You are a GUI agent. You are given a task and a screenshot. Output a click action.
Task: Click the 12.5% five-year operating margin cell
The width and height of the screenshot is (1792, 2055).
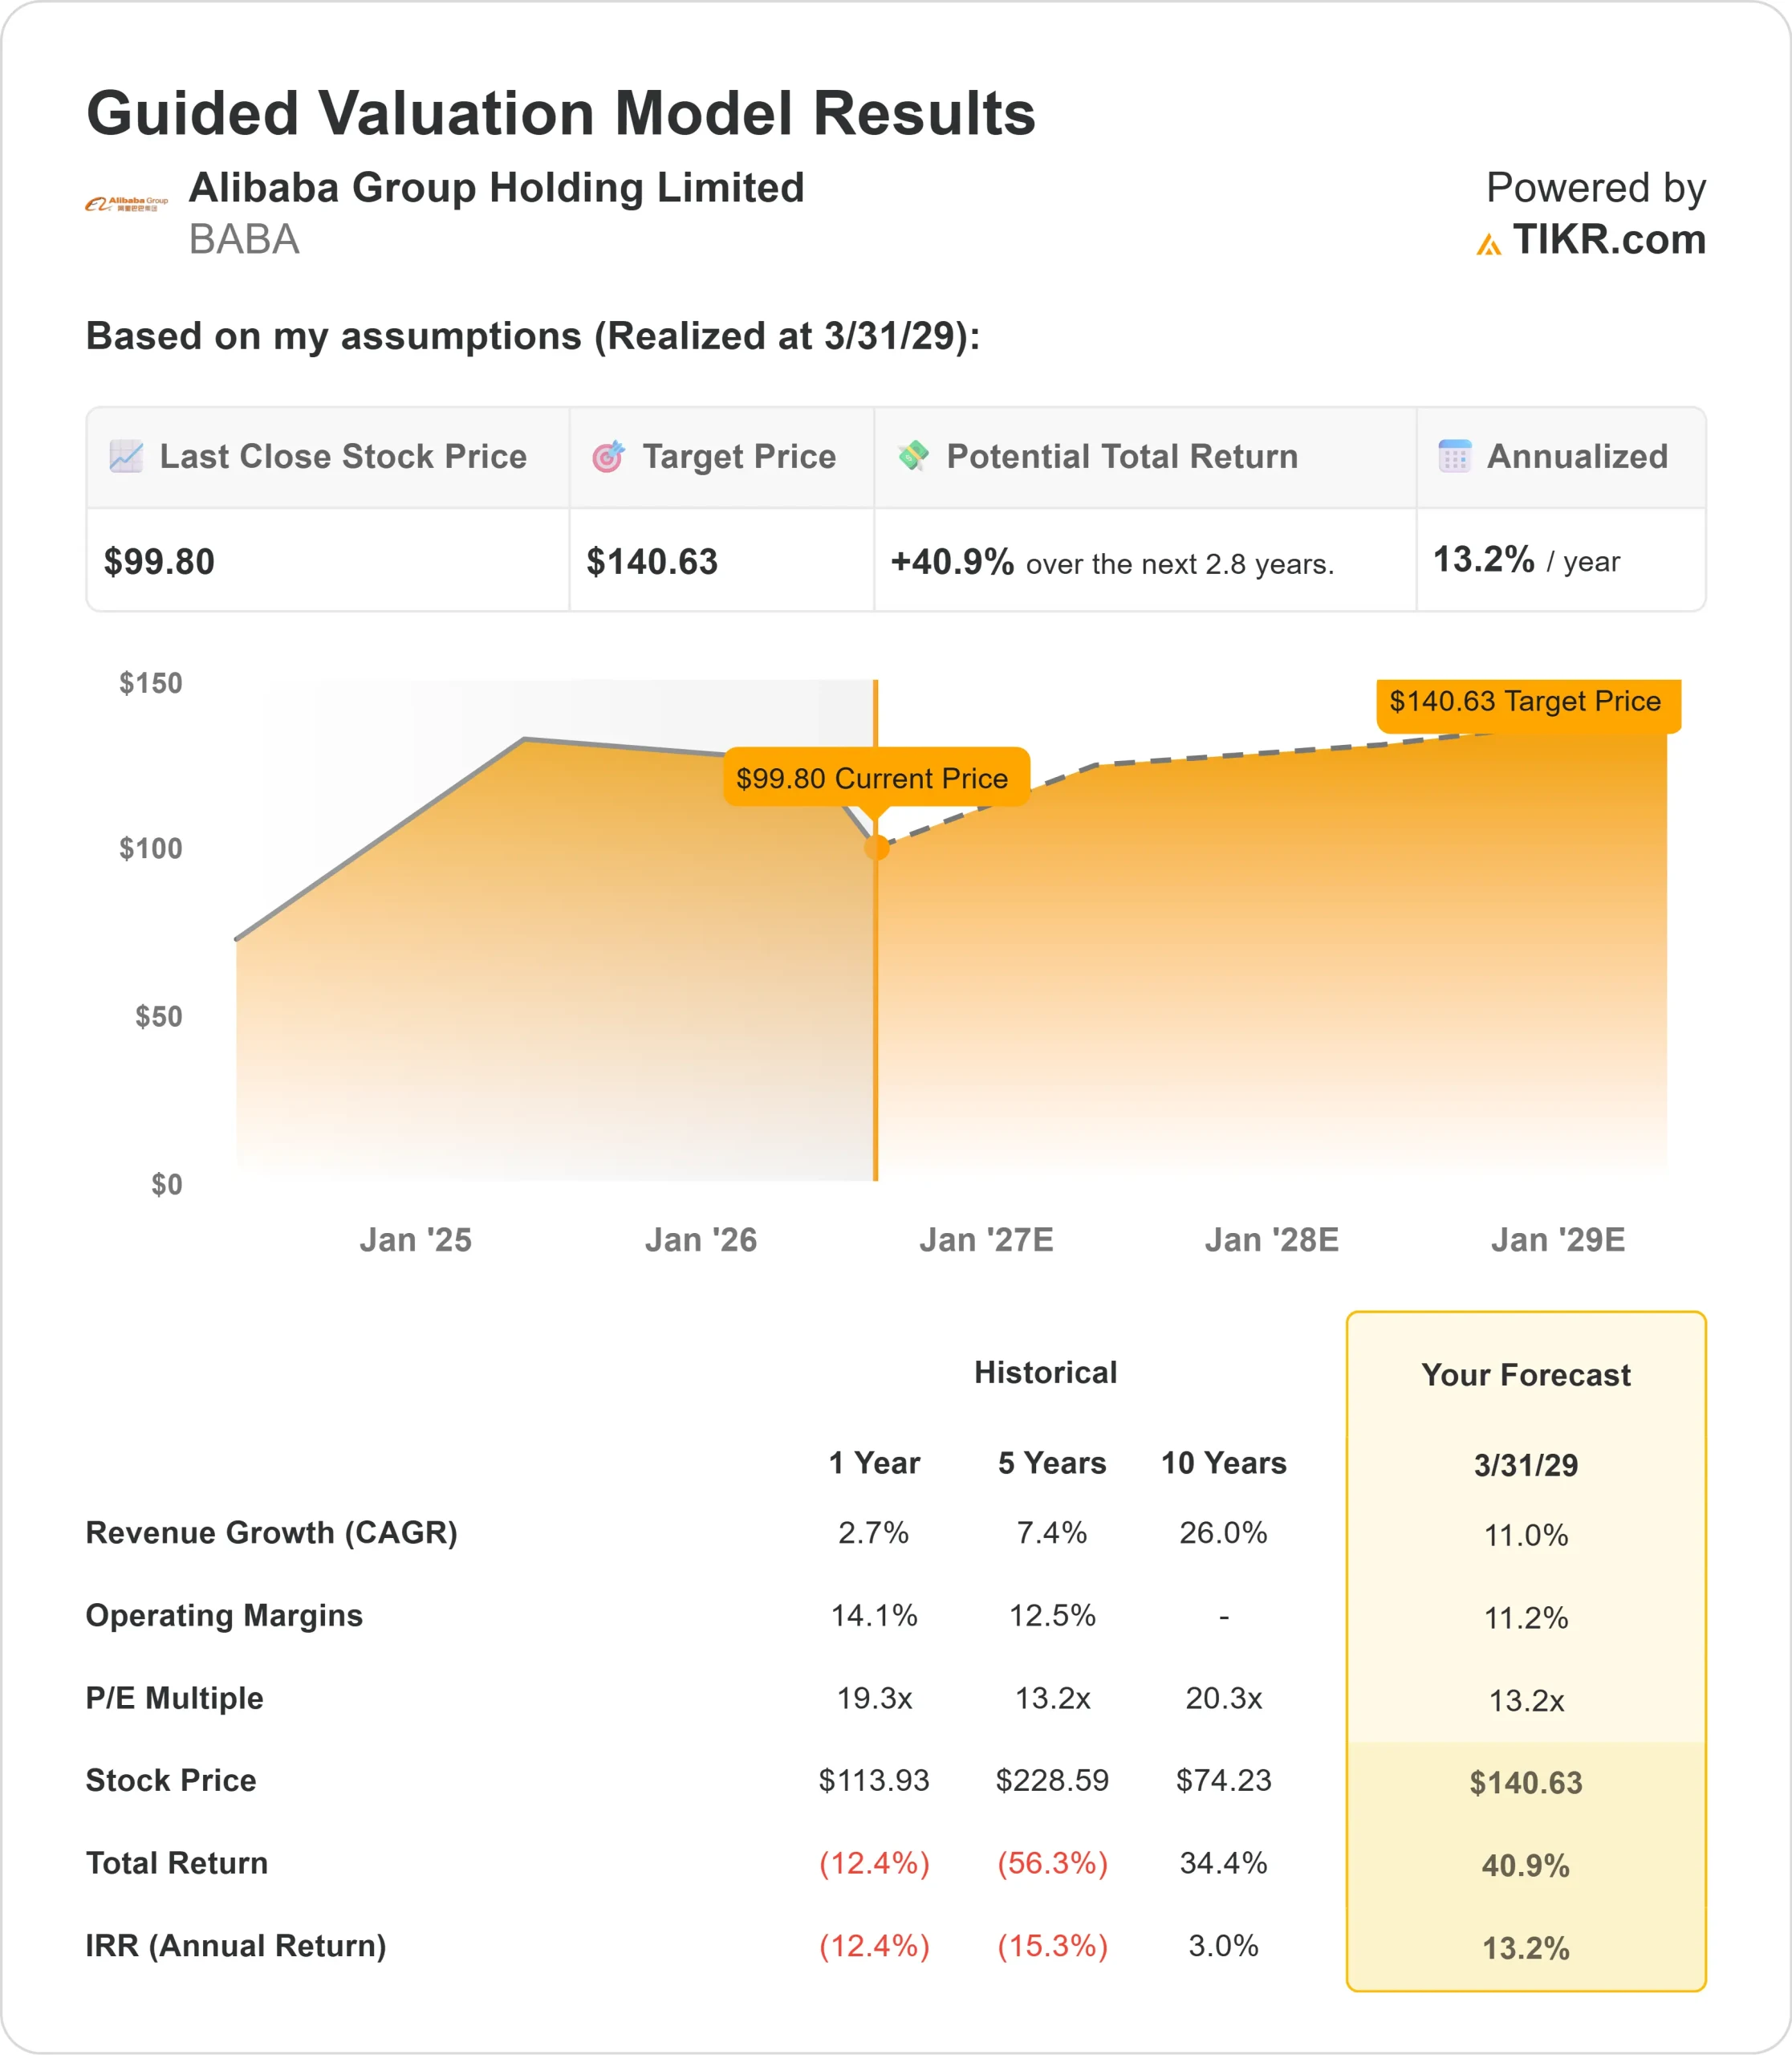(1052, 1616)
